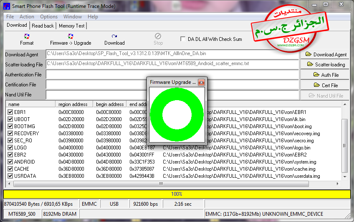This screenshot has height=222, width=354.
Task: Sort by region address column header
Action: 74,104
